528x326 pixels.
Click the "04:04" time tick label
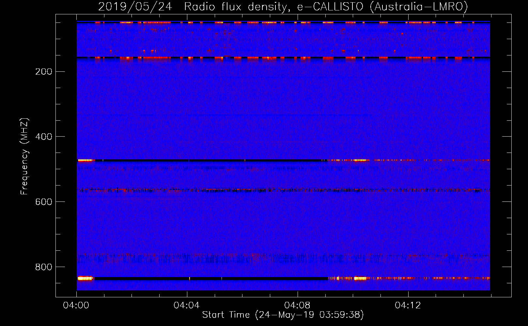point(187,305)
